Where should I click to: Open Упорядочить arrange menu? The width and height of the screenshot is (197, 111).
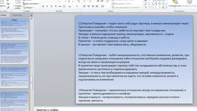coord(175,4)
